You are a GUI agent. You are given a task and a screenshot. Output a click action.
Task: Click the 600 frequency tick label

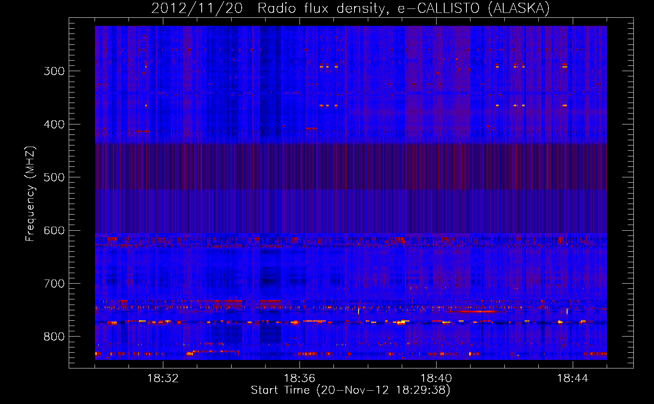[54, 230]
